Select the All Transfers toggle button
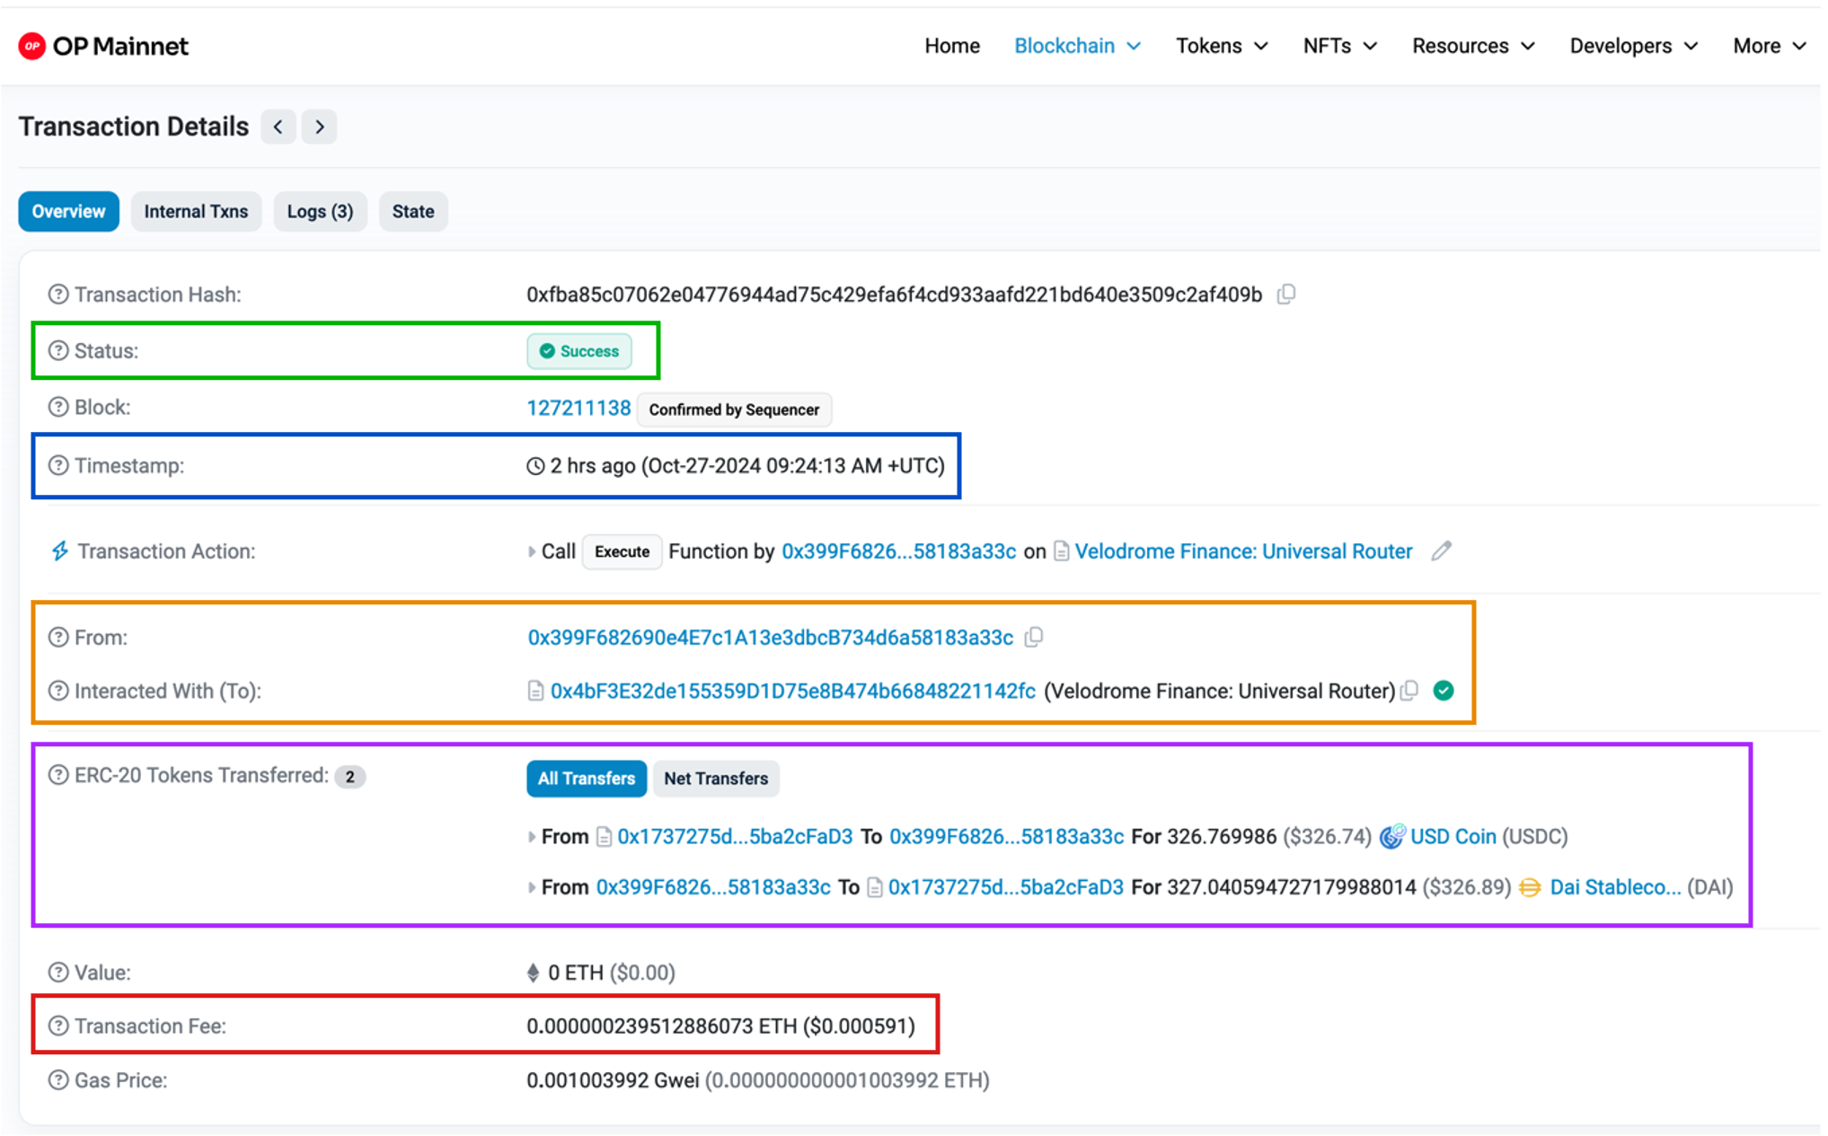 coord(587,779)
